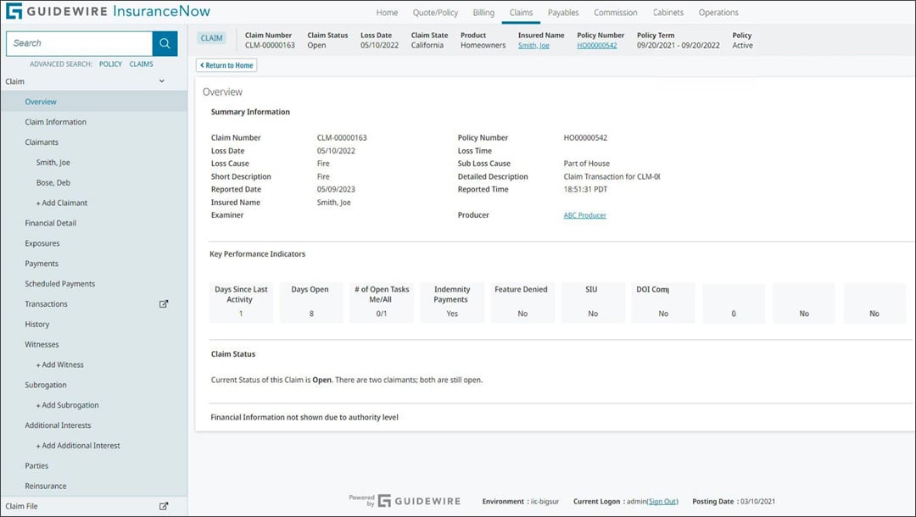Click the search magnifier icon button
The width and height of the screenshot is (916, 517).
tap(165, 43)
